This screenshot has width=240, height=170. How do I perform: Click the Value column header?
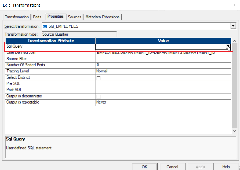click(x=163, y=40)
